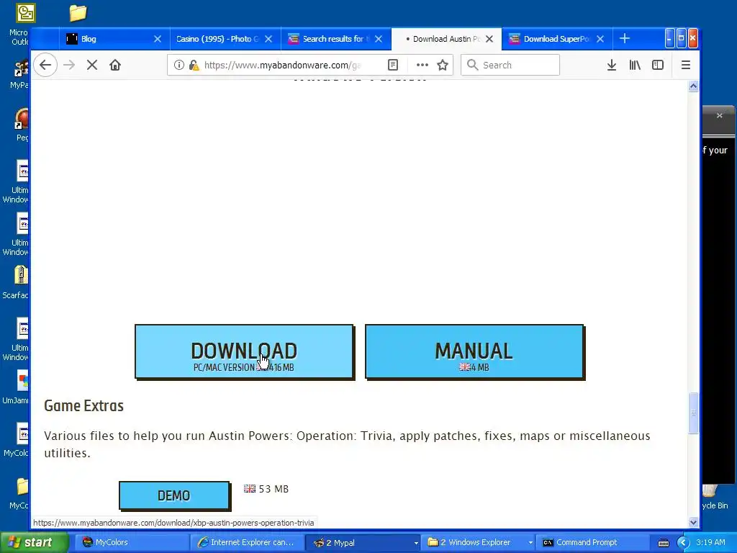Close the Download SuperPo tab
The image size is (737, 553).
600,39
